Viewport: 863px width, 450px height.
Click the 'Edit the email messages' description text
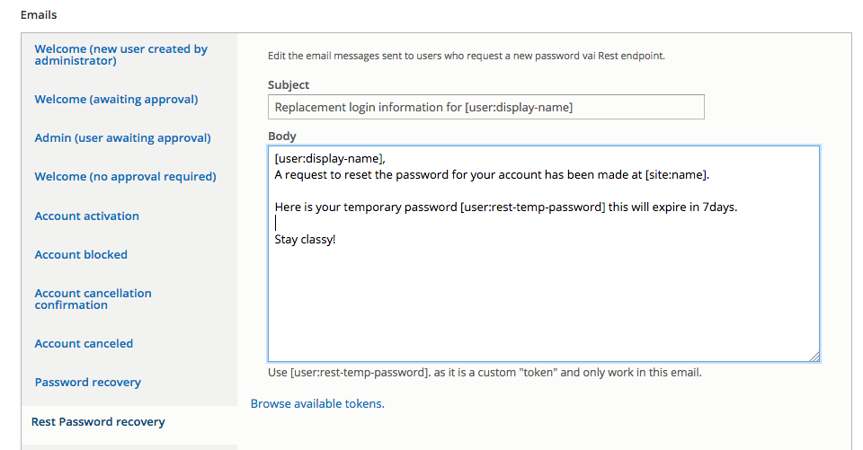point(467,56)
